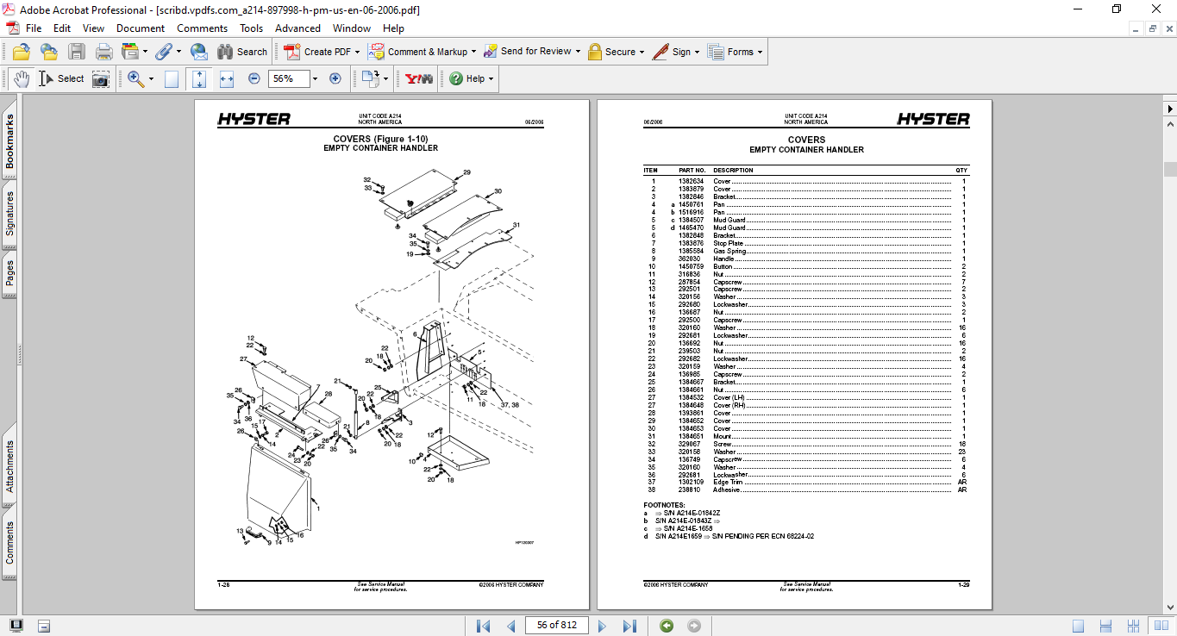Select the Hand tool
Image resolution: width=1177 pixels, height=636 pixels.
click(22, 78)
